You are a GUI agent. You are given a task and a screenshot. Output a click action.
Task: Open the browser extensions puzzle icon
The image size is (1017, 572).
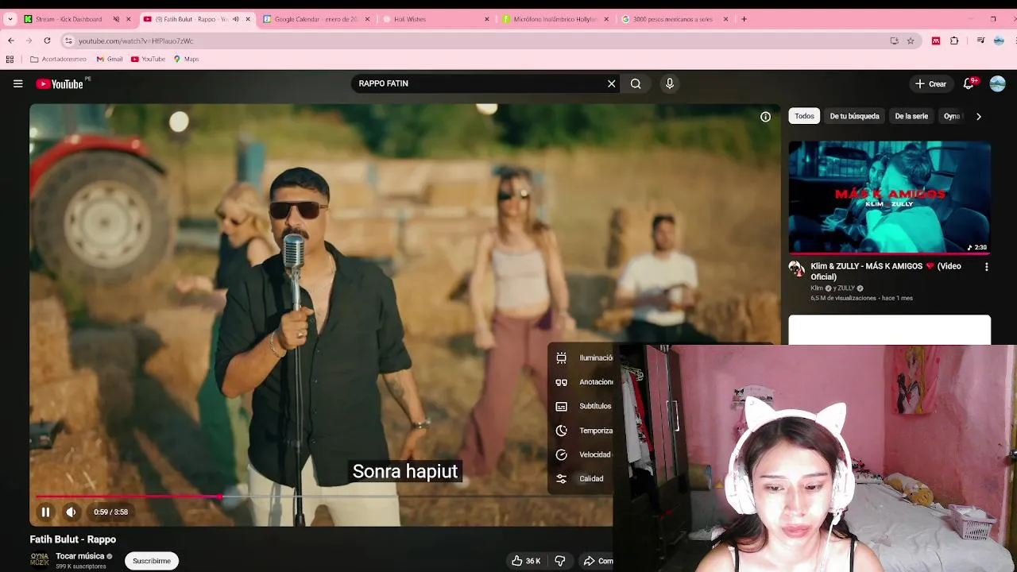tap(954, 41)
